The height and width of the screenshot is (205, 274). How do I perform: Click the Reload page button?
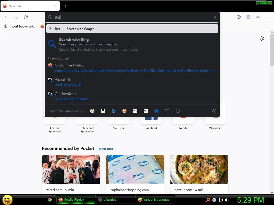click(x=26, y=17)
